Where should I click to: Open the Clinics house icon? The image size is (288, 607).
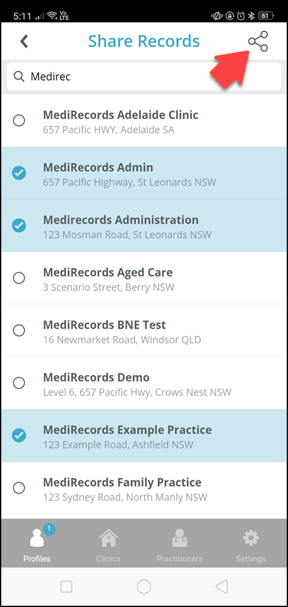click(x=109, y=538)
